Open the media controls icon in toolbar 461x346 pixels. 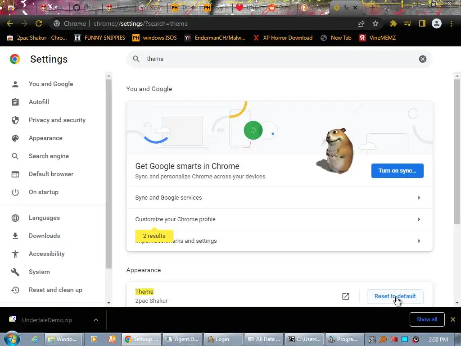(408, 23)
